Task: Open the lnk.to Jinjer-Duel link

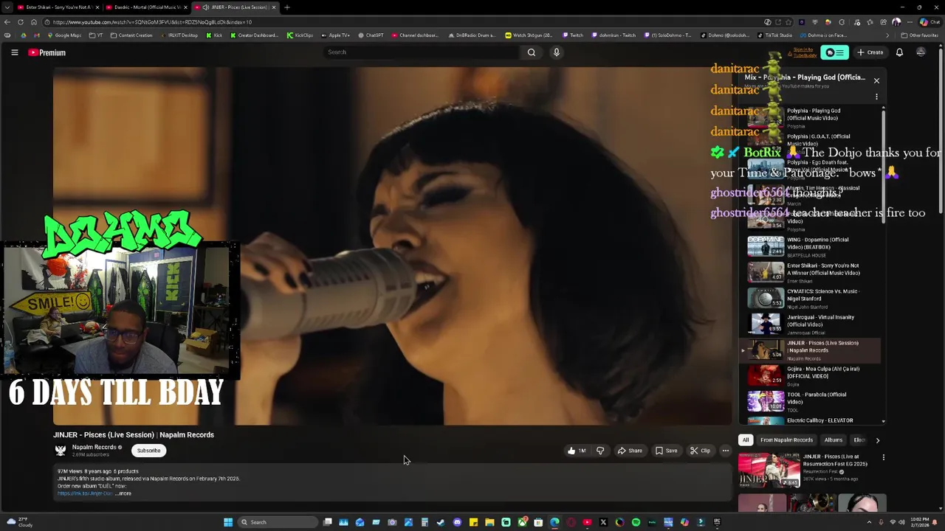Action: coord(85,493)
